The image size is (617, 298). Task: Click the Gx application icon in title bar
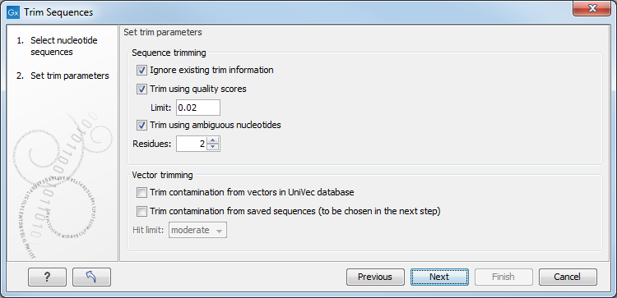[x=13, y=12]
